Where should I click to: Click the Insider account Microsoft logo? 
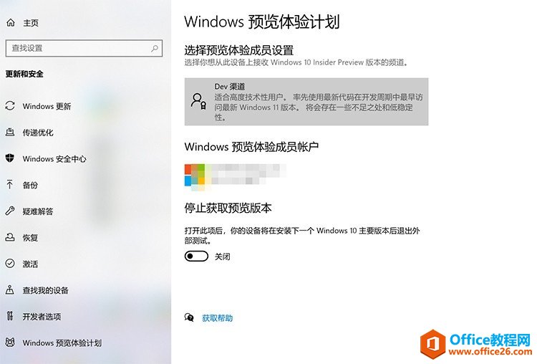pyautogui.click(x=195, y=175)
